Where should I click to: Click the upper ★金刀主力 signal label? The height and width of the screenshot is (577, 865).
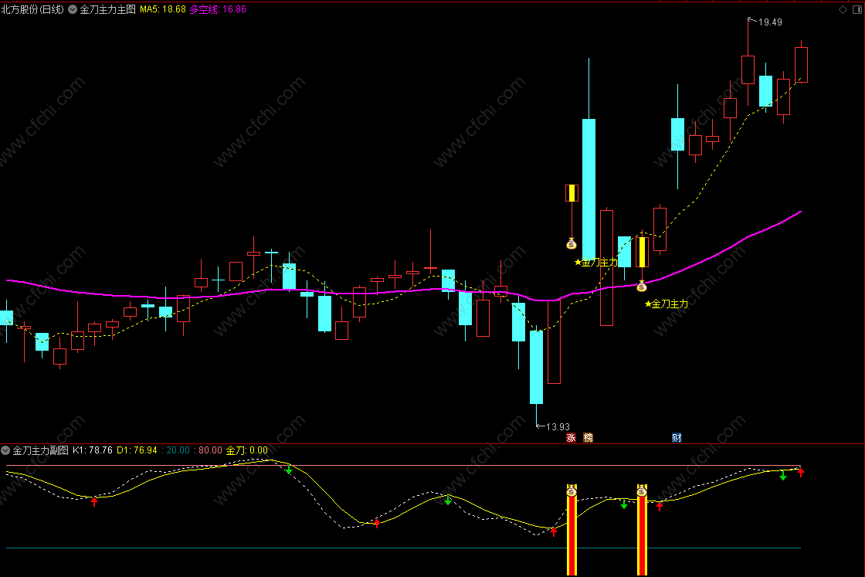[x=596, y=263]
